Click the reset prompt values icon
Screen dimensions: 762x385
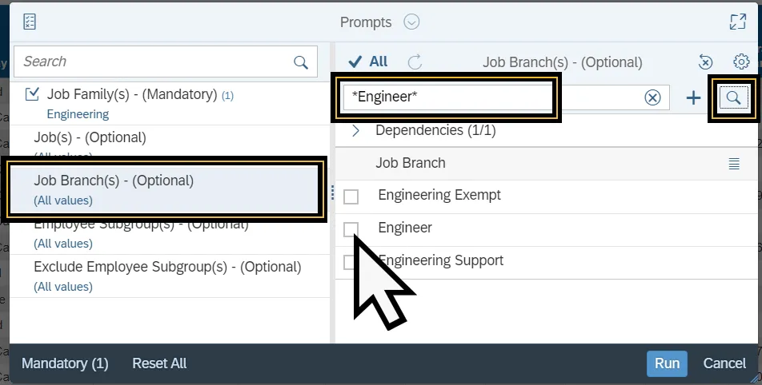[705, 62]
